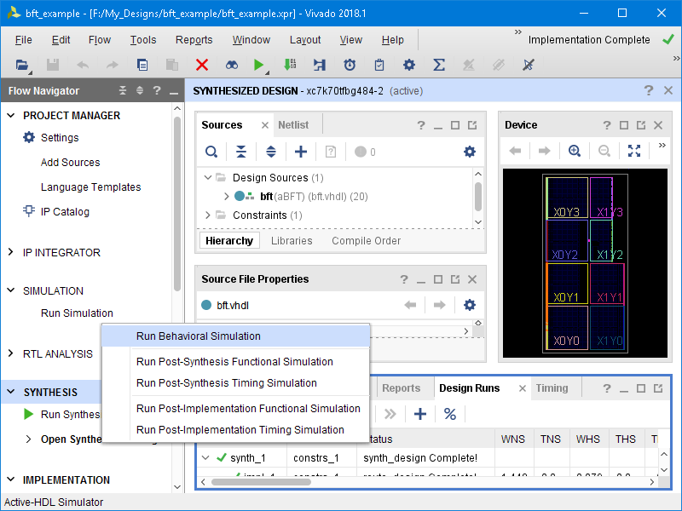Click the Undo arrow in the main toolbar
682x511 pixels.
[x=83, y=66]
